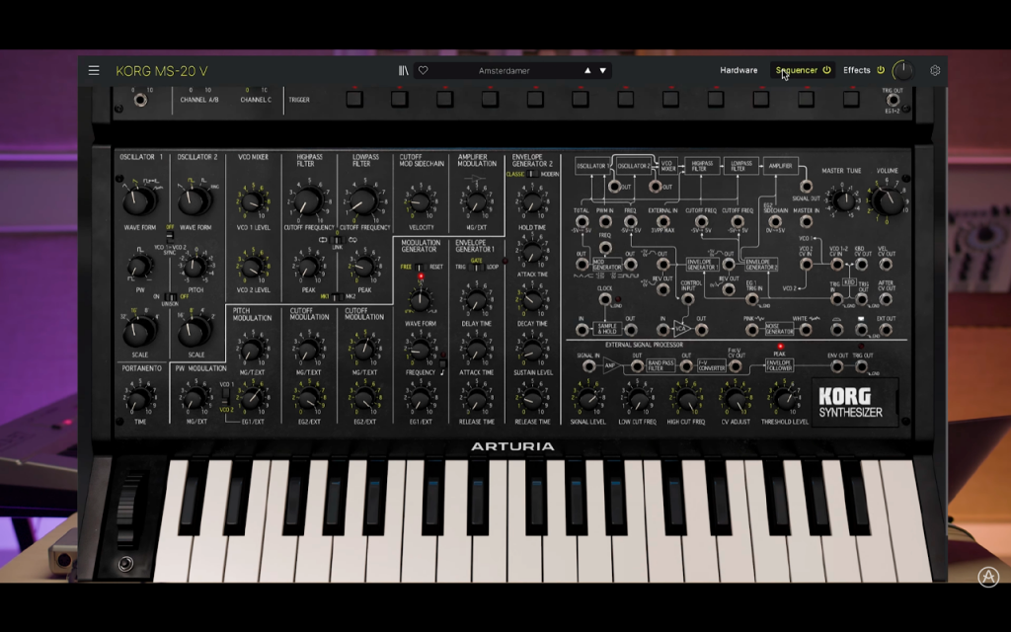The width and height of the screenshot is (1011, 632).
Task: Open the hamburger main menu
Action: [94, 70]
